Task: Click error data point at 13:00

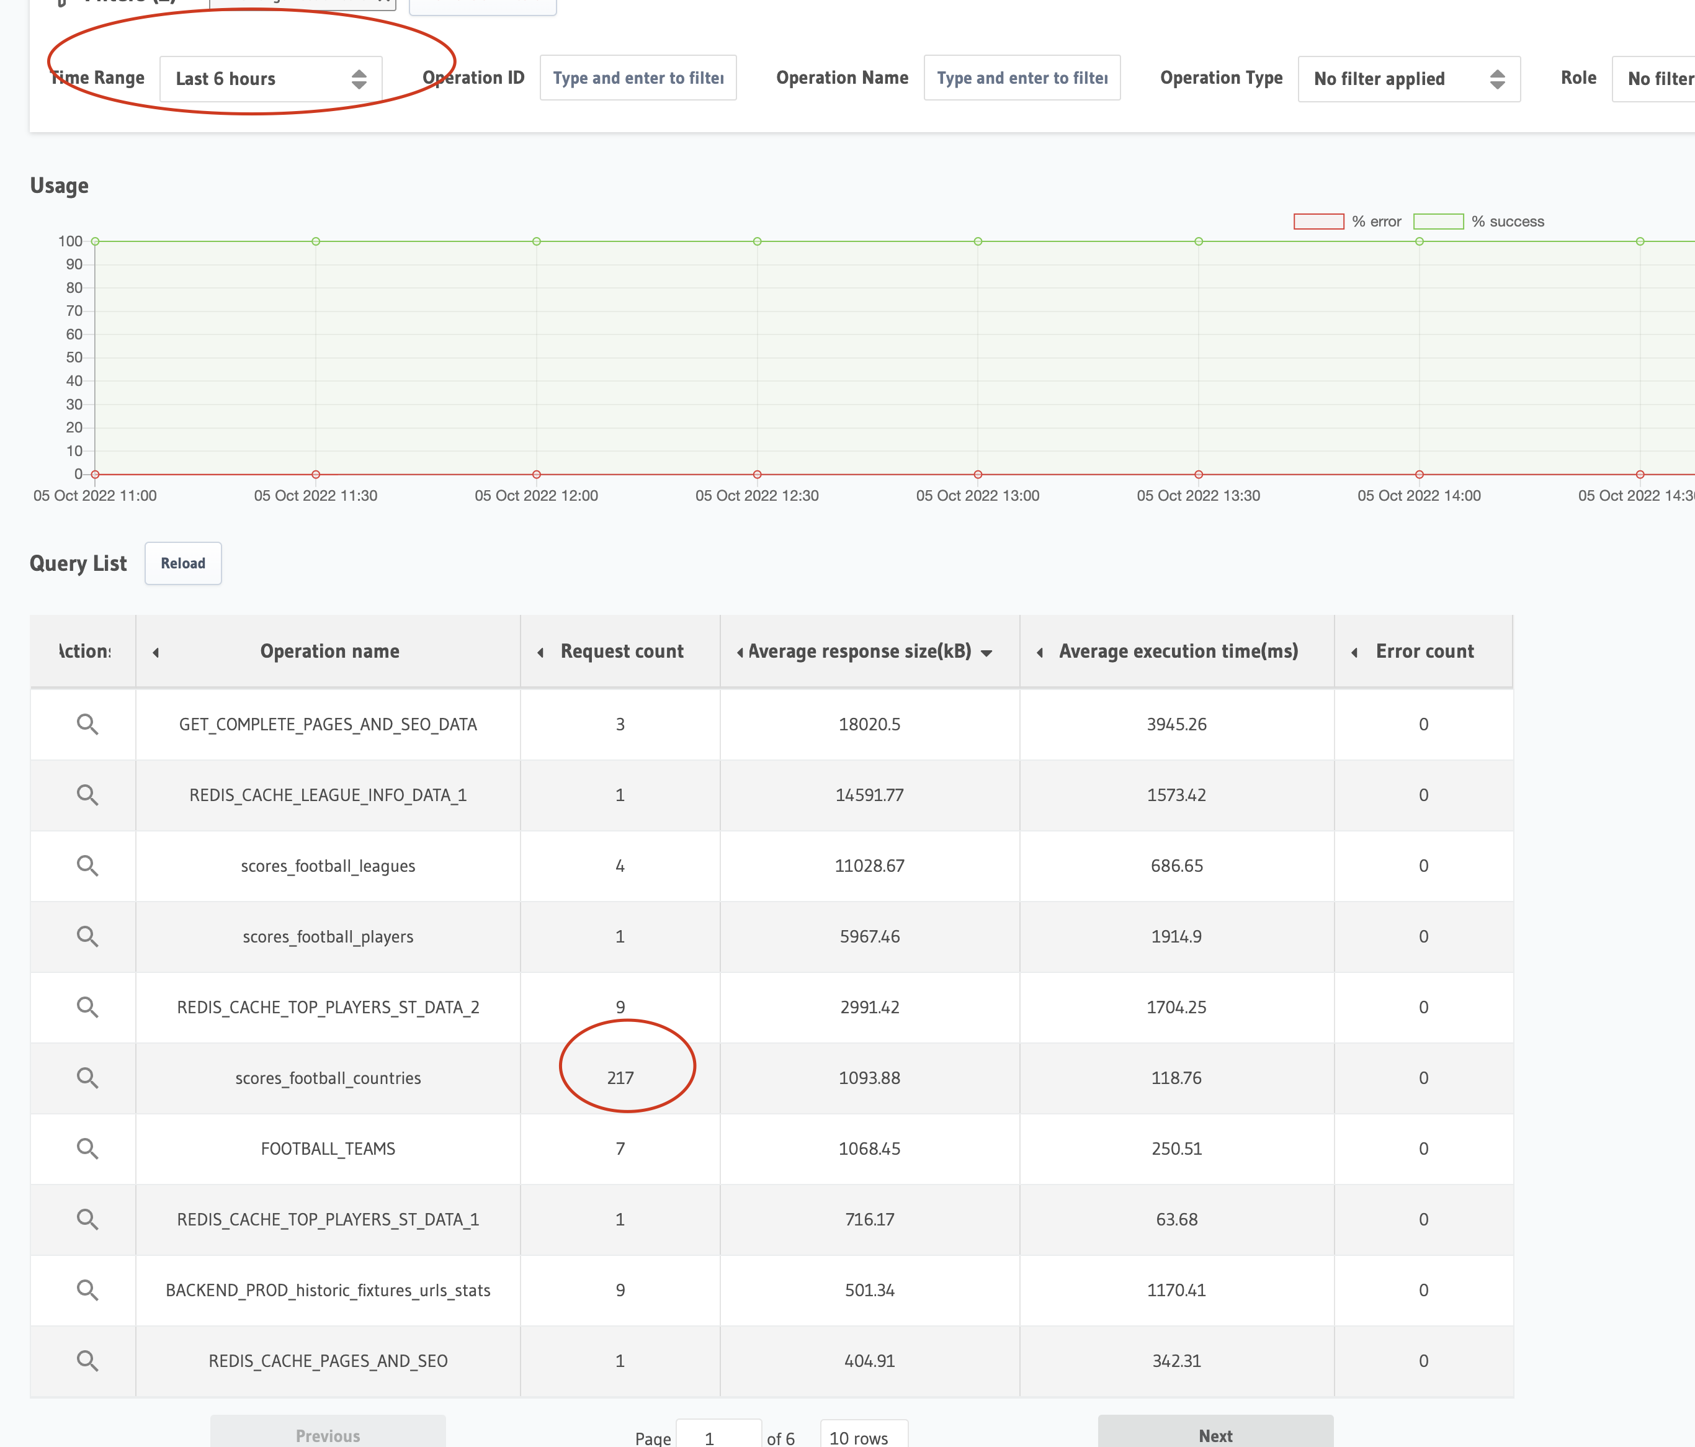Action: (978, 475)
